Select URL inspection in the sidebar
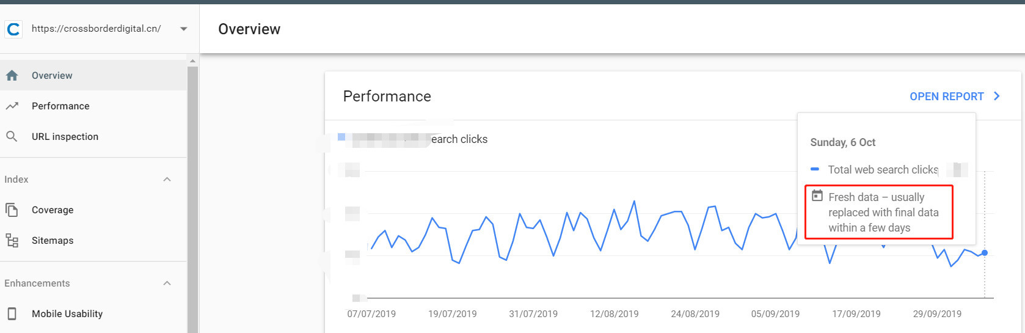This screenshot has width=1025, height=333. point(65,137)
